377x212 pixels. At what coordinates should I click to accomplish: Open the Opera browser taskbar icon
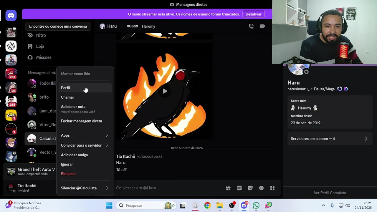[x=195, y=206]
